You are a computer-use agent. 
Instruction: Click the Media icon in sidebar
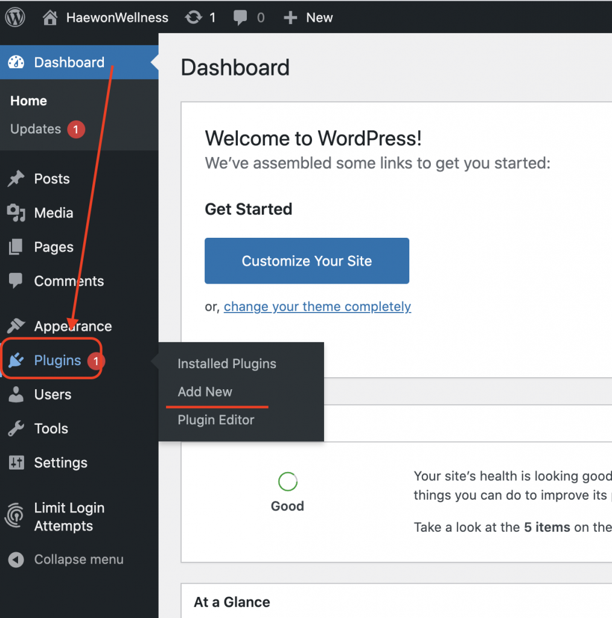16,213
